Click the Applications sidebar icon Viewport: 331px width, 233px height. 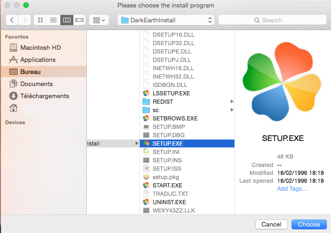(13, 60)
